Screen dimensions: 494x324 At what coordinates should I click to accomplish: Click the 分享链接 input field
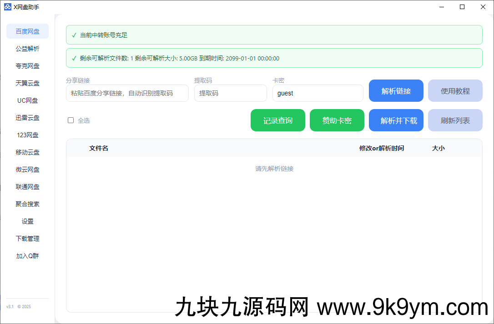point(127,93)
